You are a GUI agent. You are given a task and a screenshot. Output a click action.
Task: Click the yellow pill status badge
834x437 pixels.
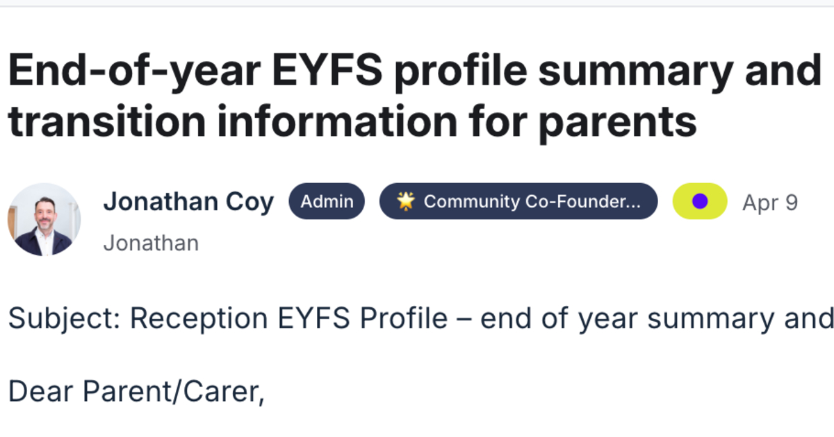point(700,202)
